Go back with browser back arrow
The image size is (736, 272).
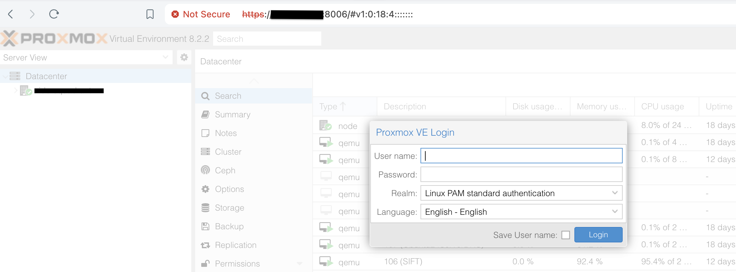coord(11,14)
